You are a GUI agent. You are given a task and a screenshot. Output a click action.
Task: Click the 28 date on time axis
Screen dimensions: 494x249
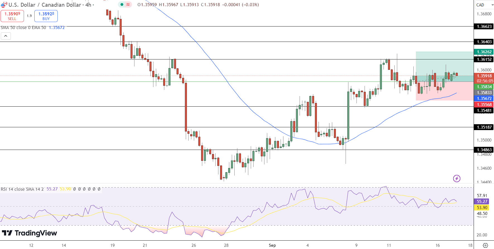tap(226, 245)
